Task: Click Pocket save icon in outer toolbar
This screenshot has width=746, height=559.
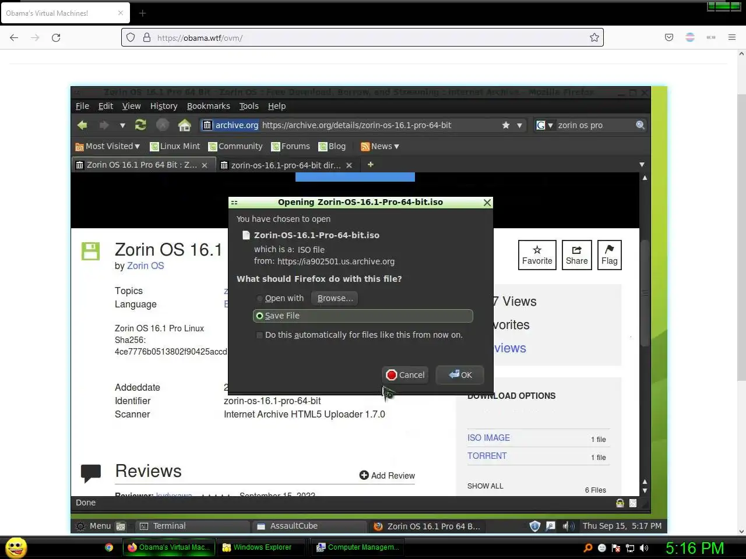Action: 669,37
